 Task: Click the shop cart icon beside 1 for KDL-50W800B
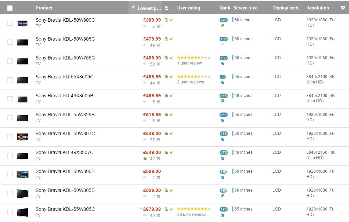[158, 177]
